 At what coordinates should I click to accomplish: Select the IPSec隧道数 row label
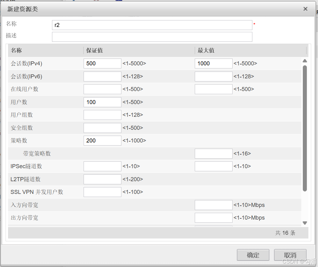[26, 166]
